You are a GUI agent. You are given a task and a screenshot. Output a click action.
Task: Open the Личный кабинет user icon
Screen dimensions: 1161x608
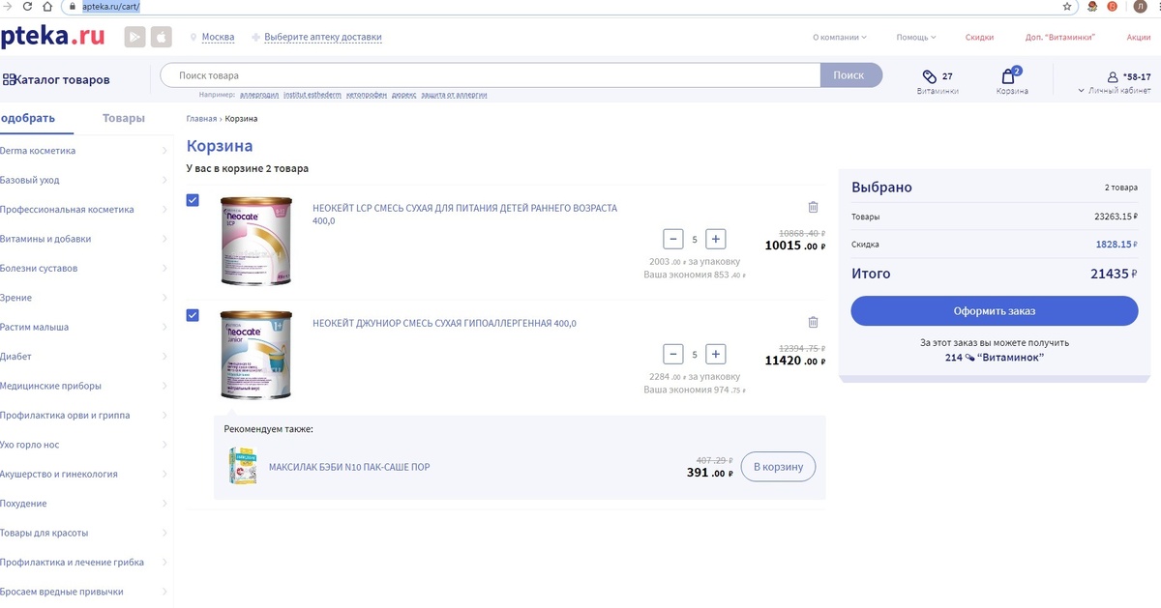point(1113,76)
